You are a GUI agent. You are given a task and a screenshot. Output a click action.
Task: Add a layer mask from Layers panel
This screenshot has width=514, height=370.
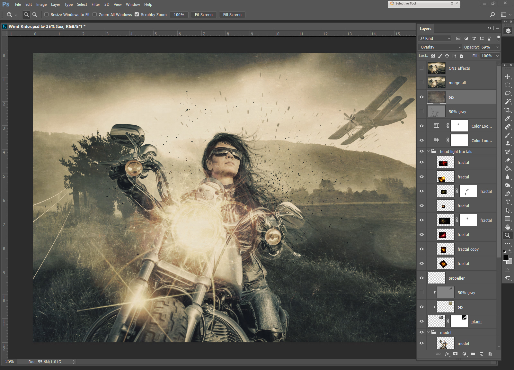tap(455, 354)
